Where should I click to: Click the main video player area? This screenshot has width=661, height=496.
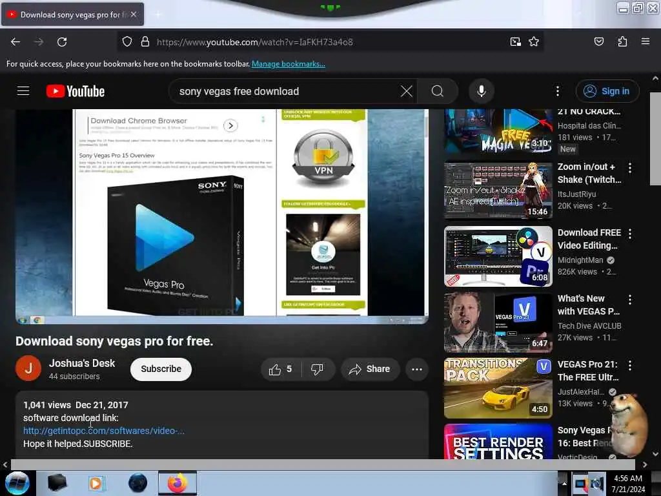[222, 216]
